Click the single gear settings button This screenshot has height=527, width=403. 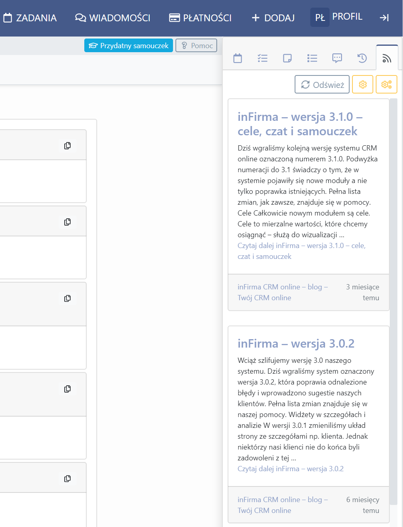click(x=363, y=84)
